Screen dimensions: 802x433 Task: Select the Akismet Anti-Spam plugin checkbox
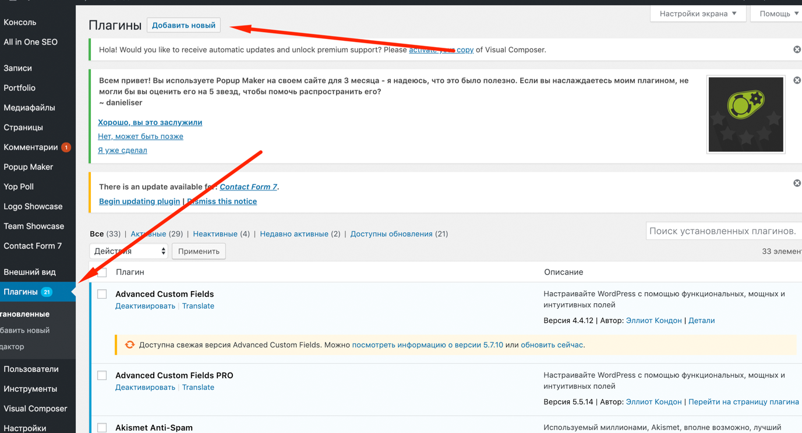[102, 428]
